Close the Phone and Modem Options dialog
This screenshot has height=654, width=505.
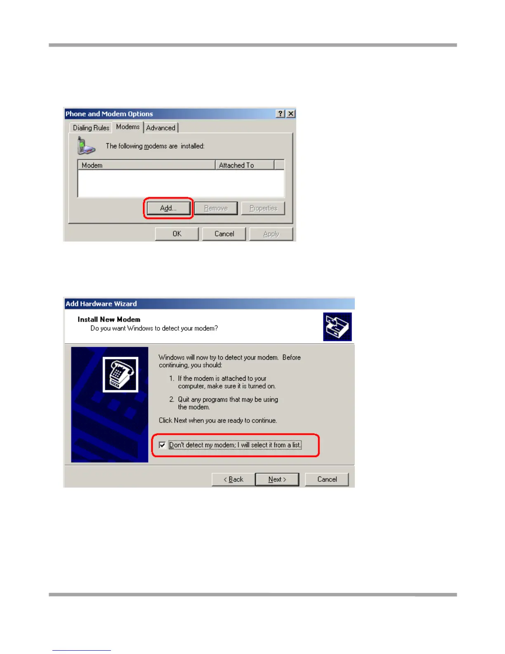(x=291, y=114)
